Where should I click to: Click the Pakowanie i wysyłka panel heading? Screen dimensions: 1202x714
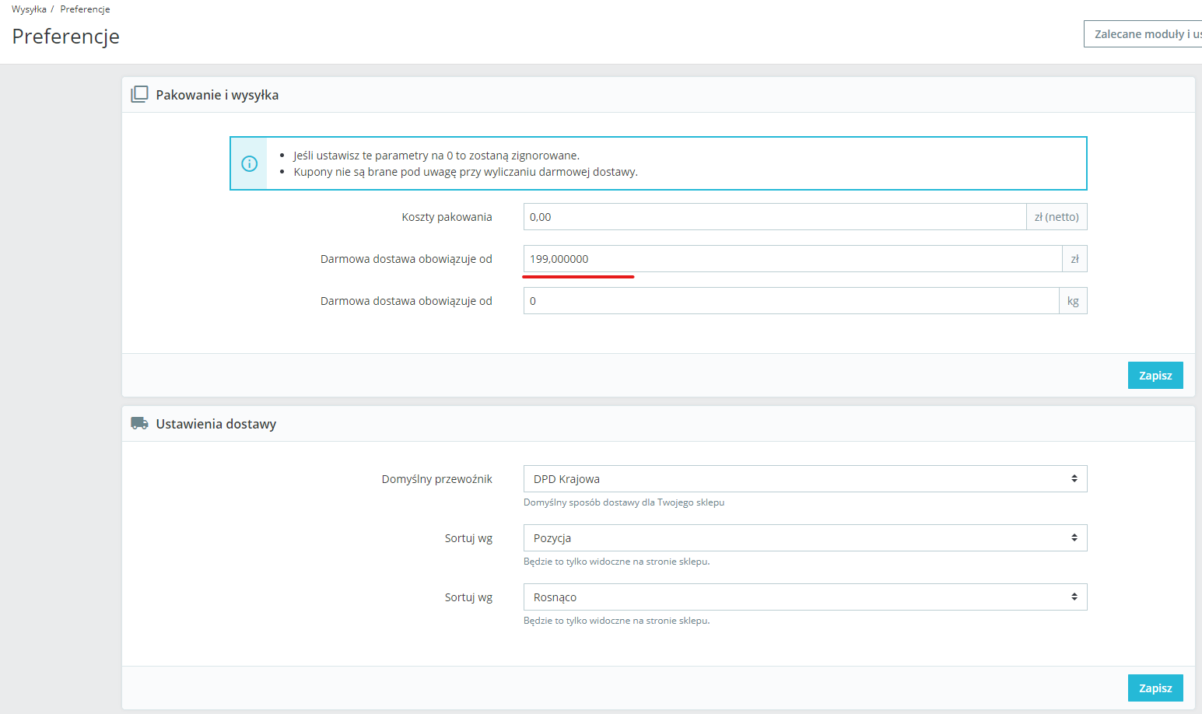click(217, 95)
